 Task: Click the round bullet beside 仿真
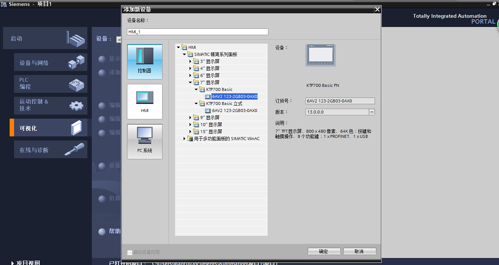coord(102,199)
